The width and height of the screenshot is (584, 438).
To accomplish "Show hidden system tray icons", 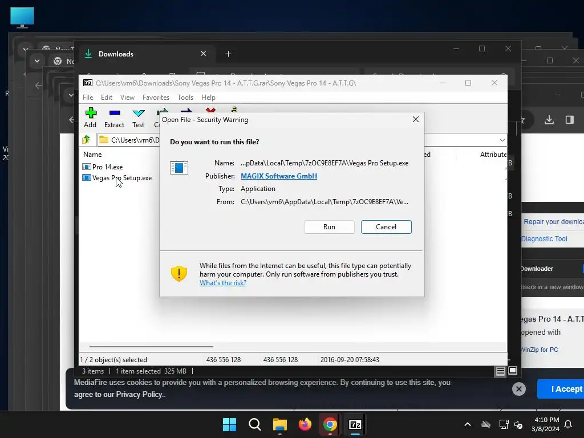I will [468, 424].
